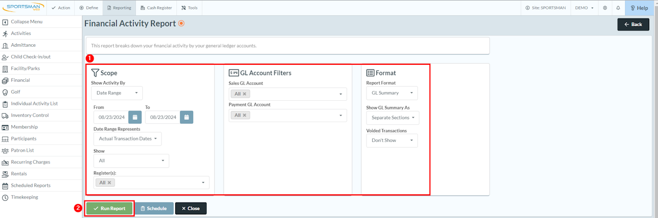Click the Run Report button
Image resolution: width=658 pixels, height=218 pixels.
pyautogui.click(x=109, y=208)
